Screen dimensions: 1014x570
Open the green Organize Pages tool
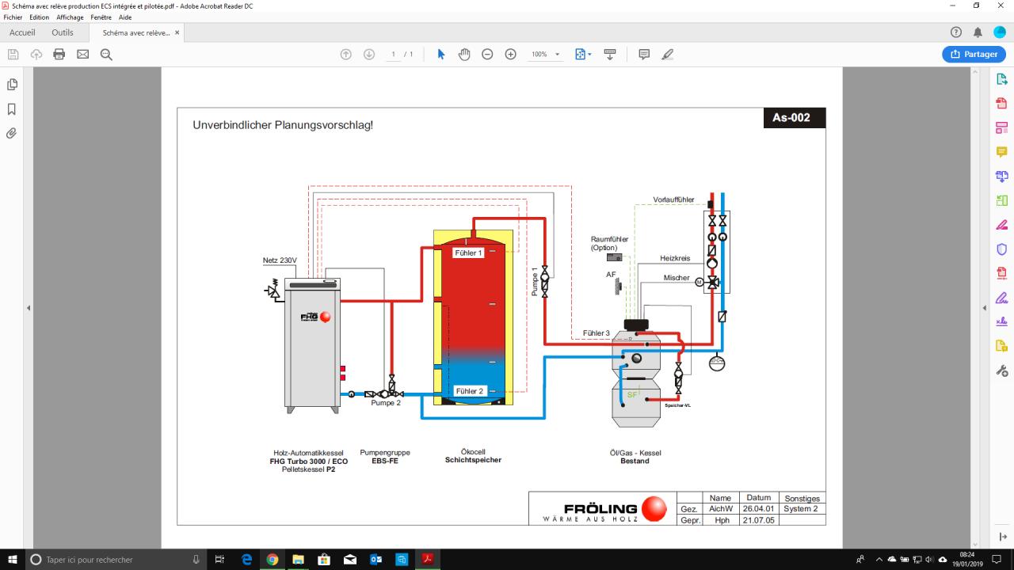click(x=1001, y=200)
